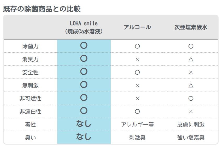This screenshot has height=155, width=223.
Task: Click the アルコール cross mark for 消臭力
Action: click(137, 59)
